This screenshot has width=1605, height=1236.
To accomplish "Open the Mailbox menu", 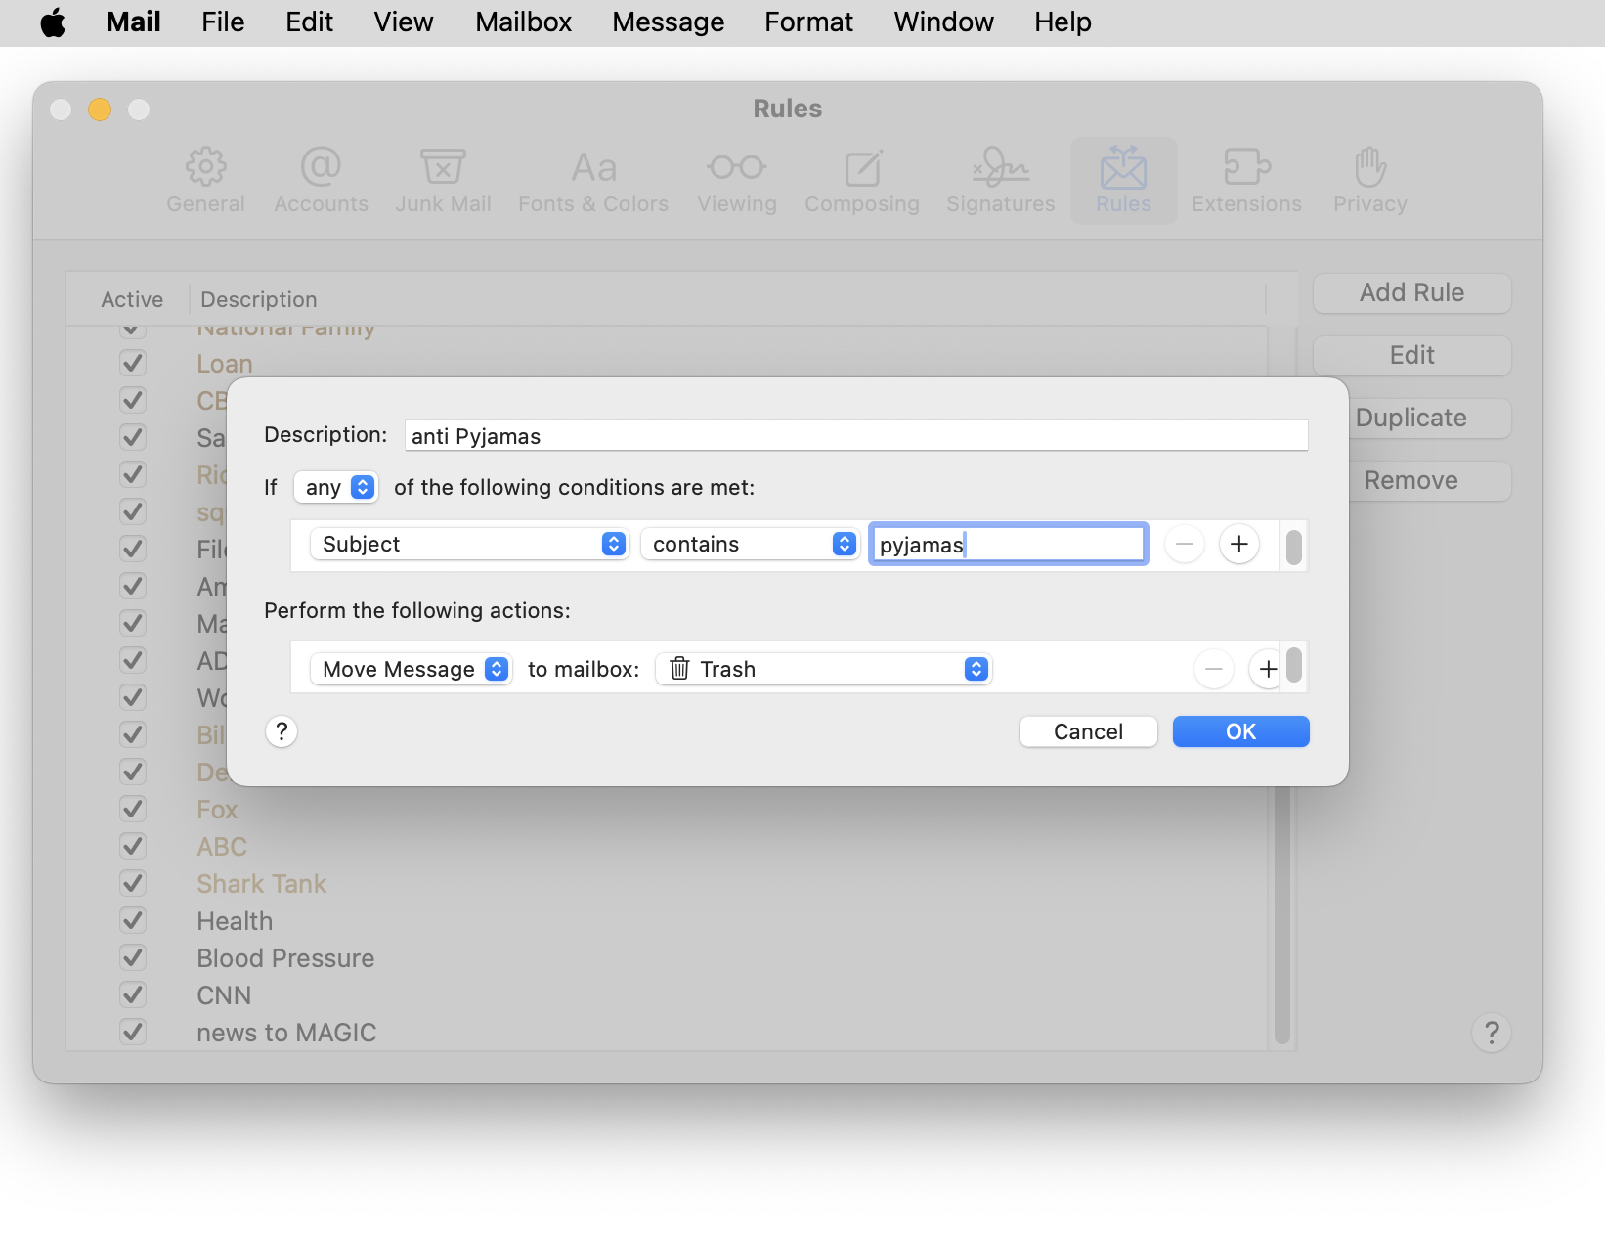I will click(x=523, y=22).
